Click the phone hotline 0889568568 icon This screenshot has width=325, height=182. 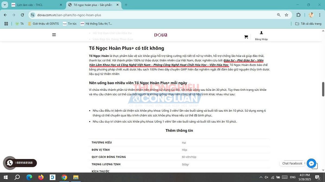coord(9,163)
